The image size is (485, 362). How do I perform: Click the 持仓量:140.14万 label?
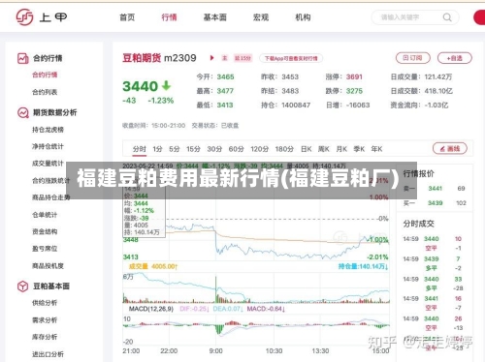pos(363,266)
